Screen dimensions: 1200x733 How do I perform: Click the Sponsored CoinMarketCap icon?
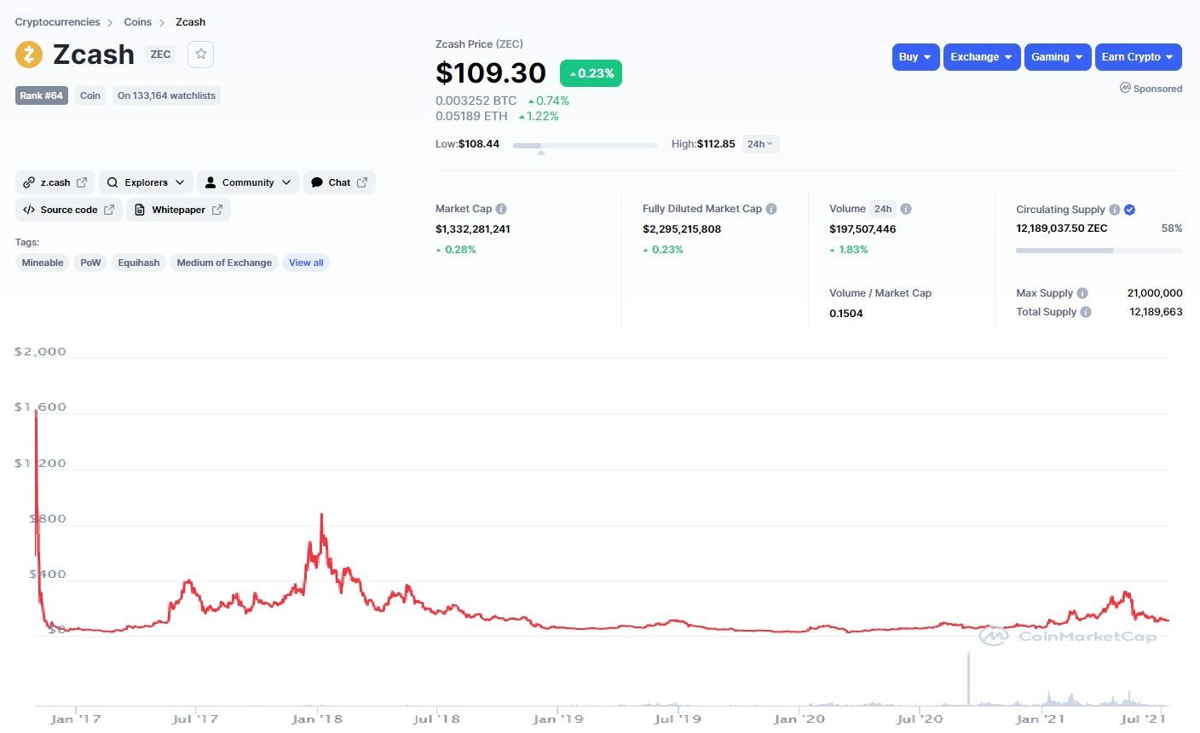pos(1125,88)
